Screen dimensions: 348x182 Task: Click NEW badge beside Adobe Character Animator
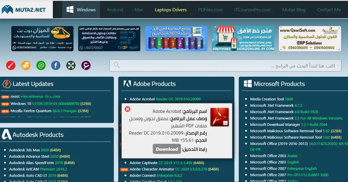(x=124, y=170)
